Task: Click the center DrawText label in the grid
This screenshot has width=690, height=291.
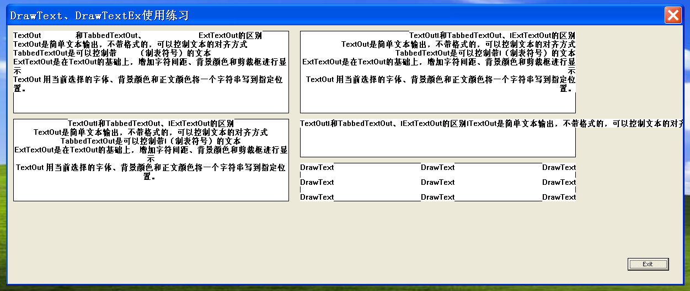Action: pyautogui.click(x=438, y=182)
